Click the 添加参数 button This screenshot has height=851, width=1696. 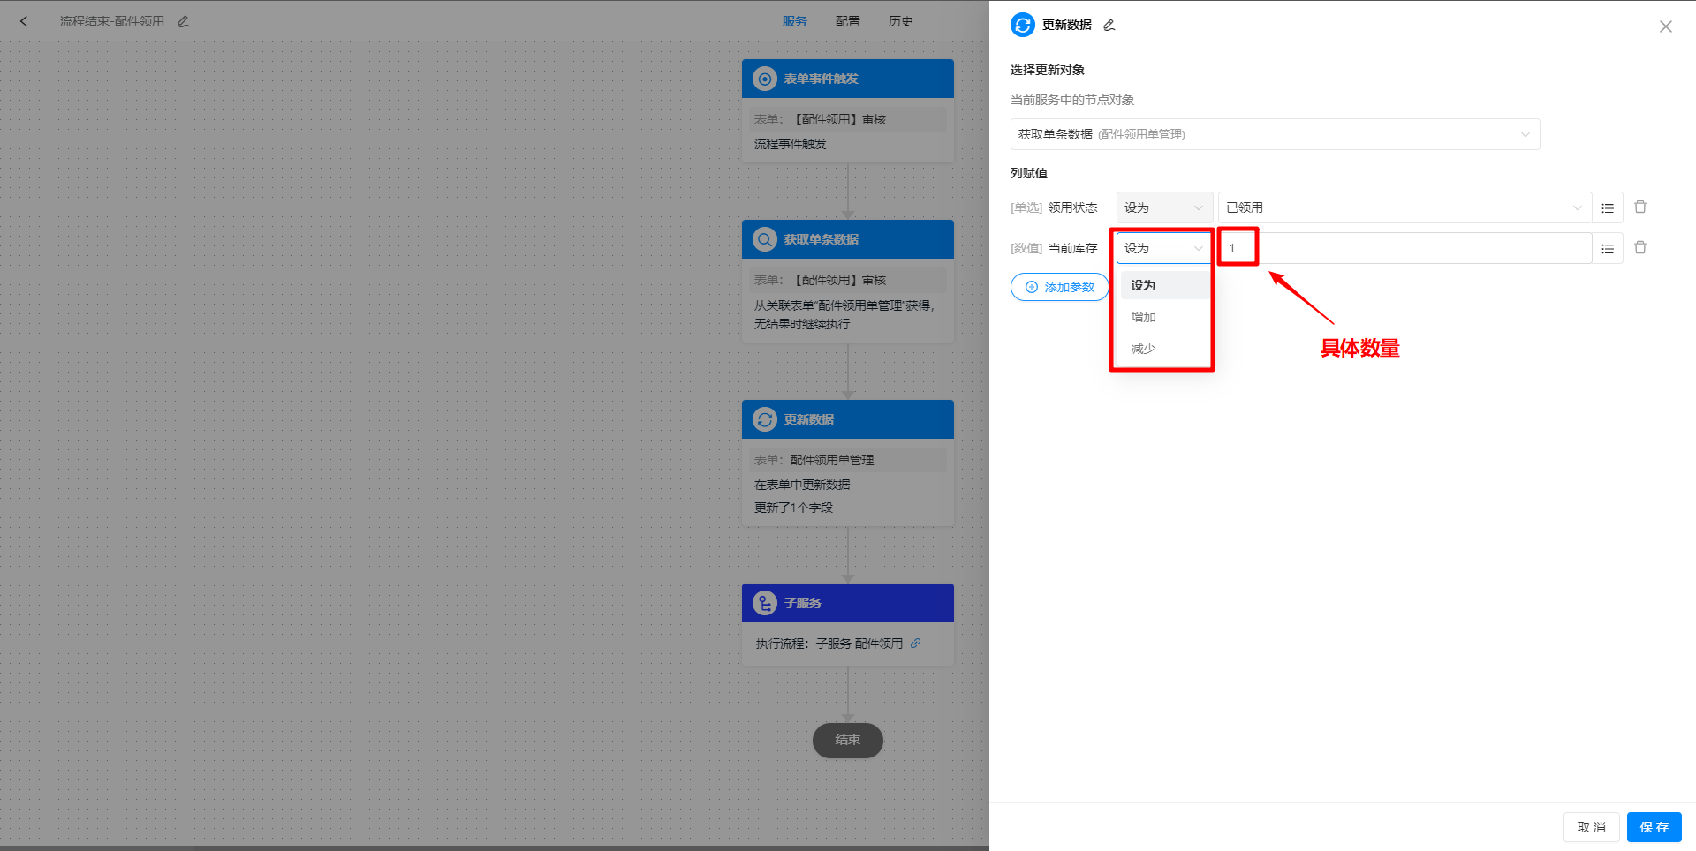tap(1059, 287)
